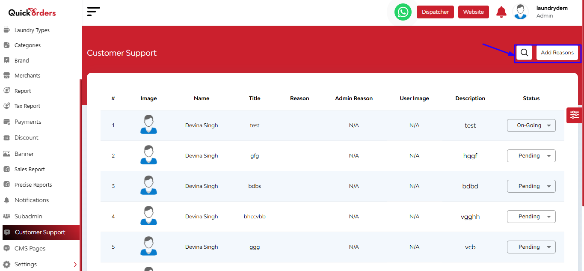
Task: Click the Dispatcher button
Action: point(435,12)
